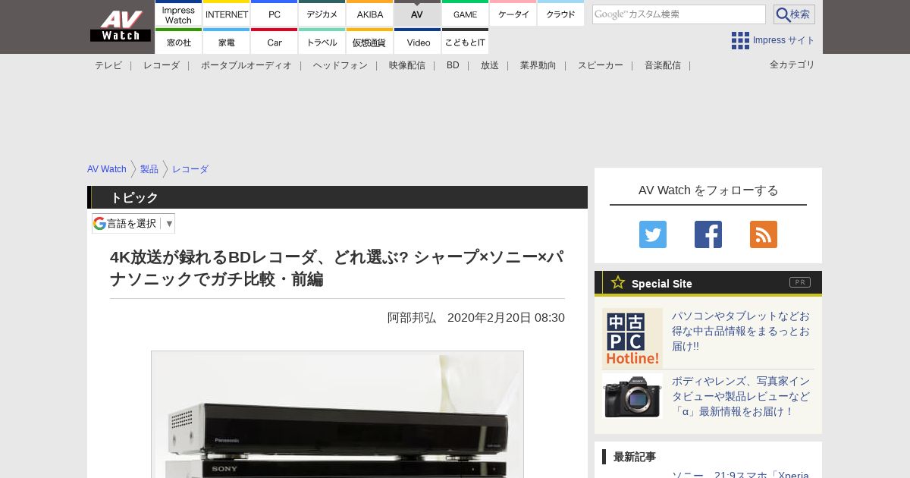Open the ヘッドフォン category
This screenshot has height=478, width=910.
click(x=340, y=65)
